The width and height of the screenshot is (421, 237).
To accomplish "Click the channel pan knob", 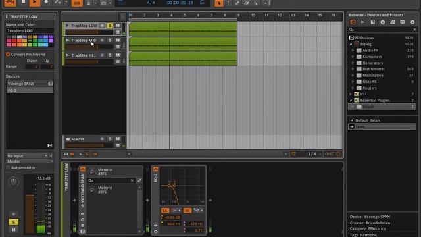I will [13, 182].
